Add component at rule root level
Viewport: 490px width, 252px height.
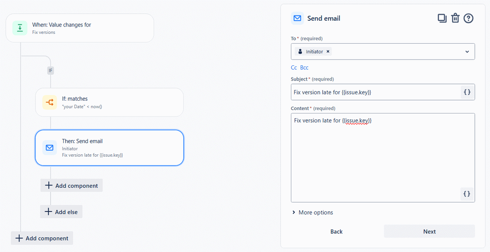42,238
